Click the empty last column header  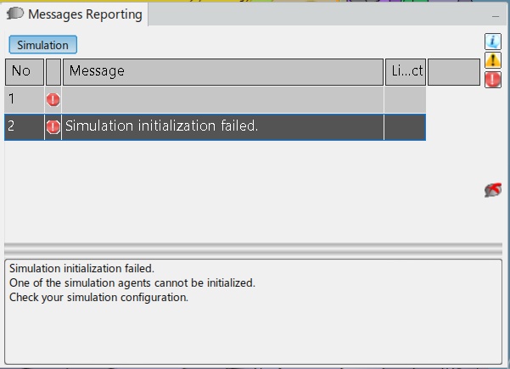[x=454, y=72]
